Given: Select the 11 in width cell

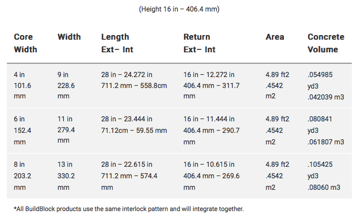Looking at the screenshot, I should coord(66,129).
